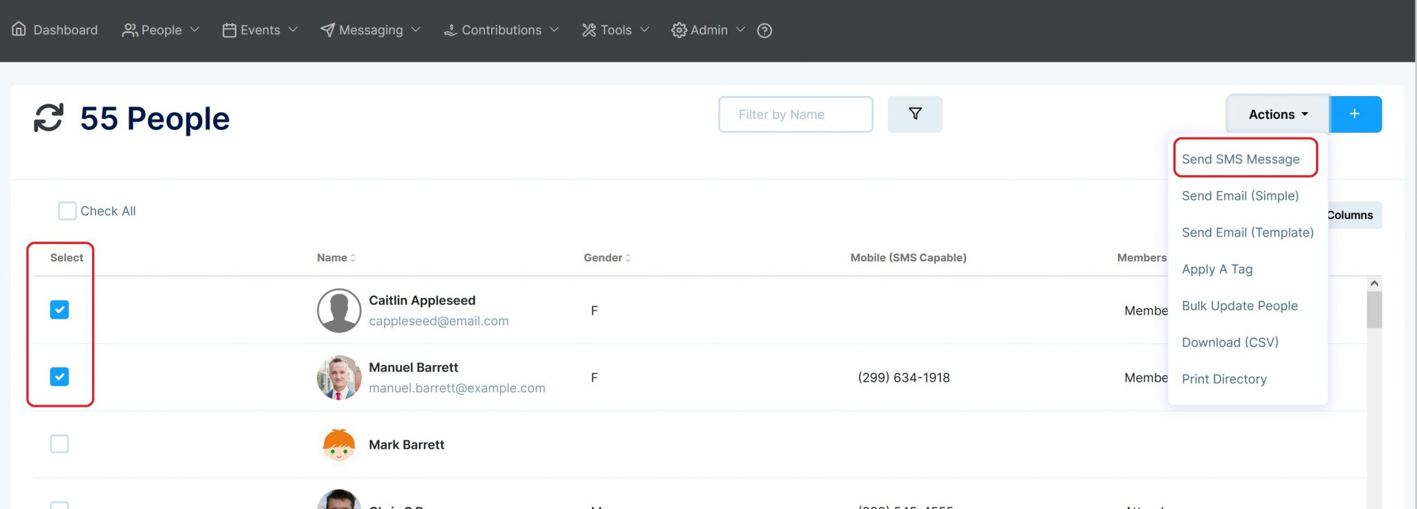Open Caitlin Appleseed's name link

point(422,300)
